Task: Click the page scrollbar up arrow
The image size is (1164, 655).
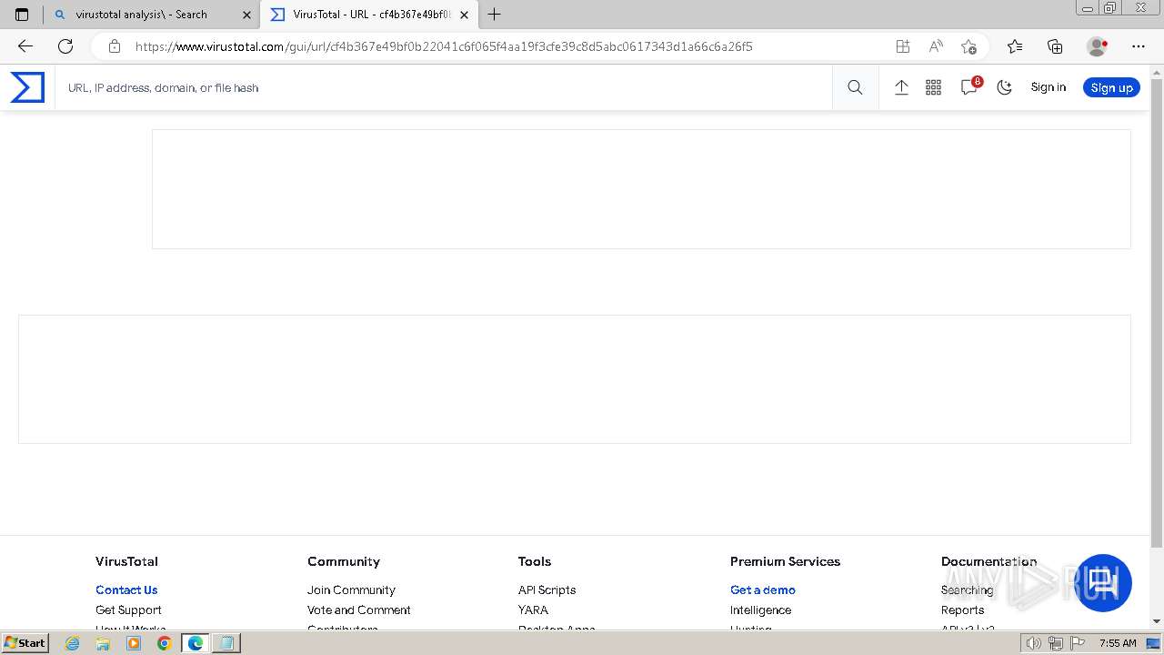Action: (1157, 72)
